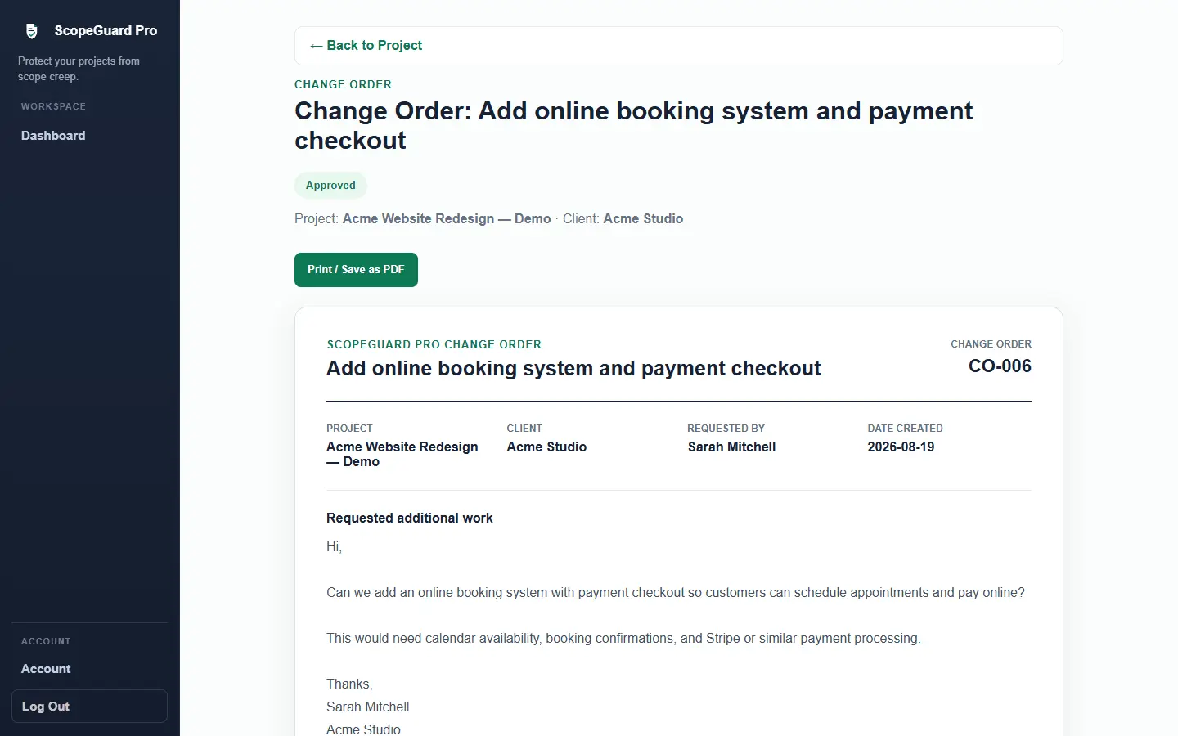Image resolution: width=1178 pixels, height=736 pixels.
Task: Open the Account settings page
Action: click(x=46, y=669)
